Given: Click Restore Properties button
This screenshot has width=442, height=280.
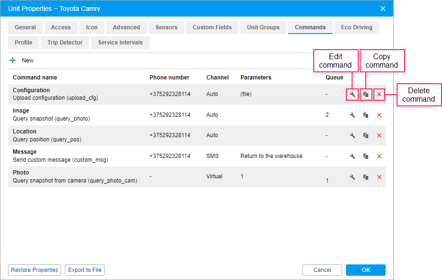Looking at the screenshot, I should [x=35, y=270].
